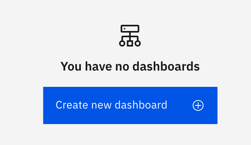Add a dashboard using the primary button
The width and height of the screenshot is (251, 145).
(x=130, y=105)
